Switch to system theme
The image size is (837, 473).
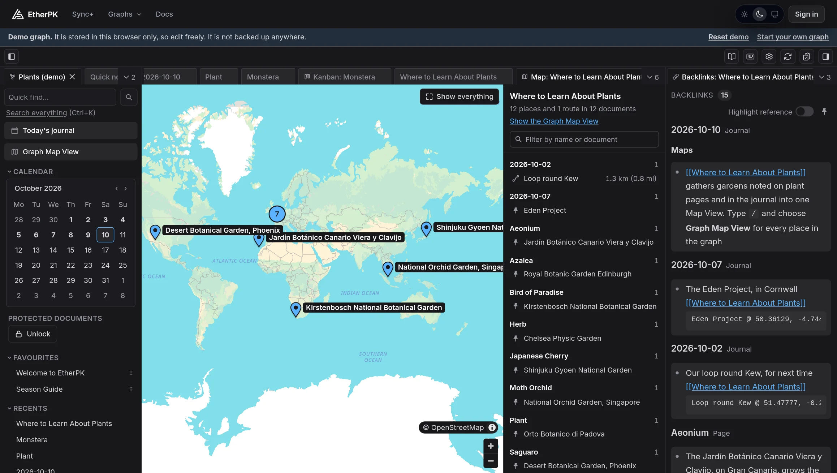(x=775, y=14)
